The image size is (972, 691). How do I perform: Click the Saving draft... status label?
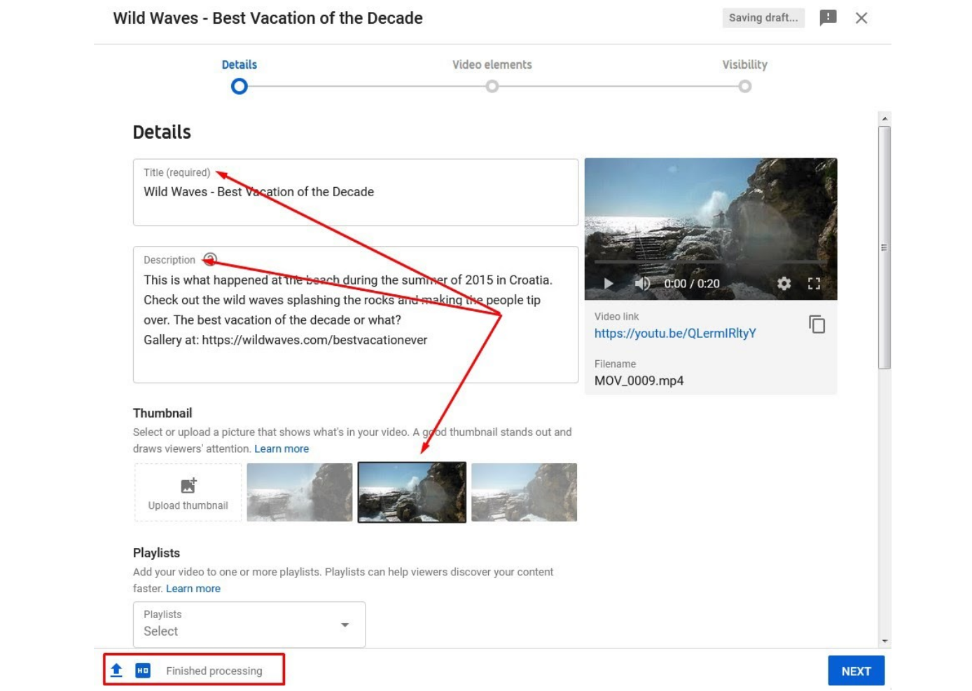click(x=763, y=18)
